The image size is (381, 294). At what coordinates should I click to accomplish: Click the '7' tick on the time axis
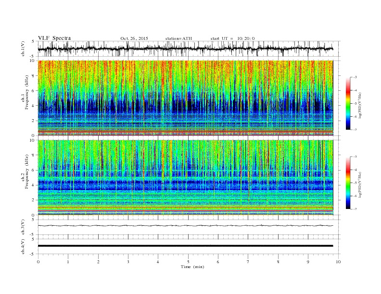248,262
